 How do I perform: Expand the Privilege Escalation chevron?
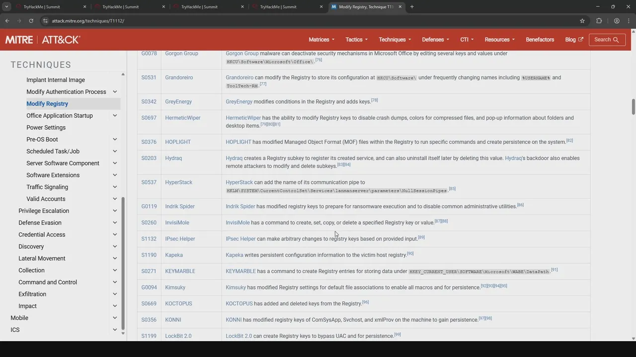[x=115, y=211]
